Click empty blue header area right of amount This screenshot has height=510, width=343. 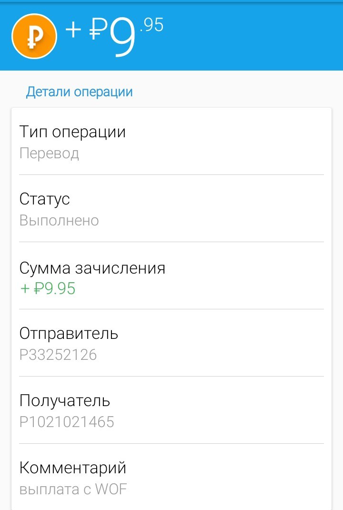pyautogui.click(x=252, y=36)
